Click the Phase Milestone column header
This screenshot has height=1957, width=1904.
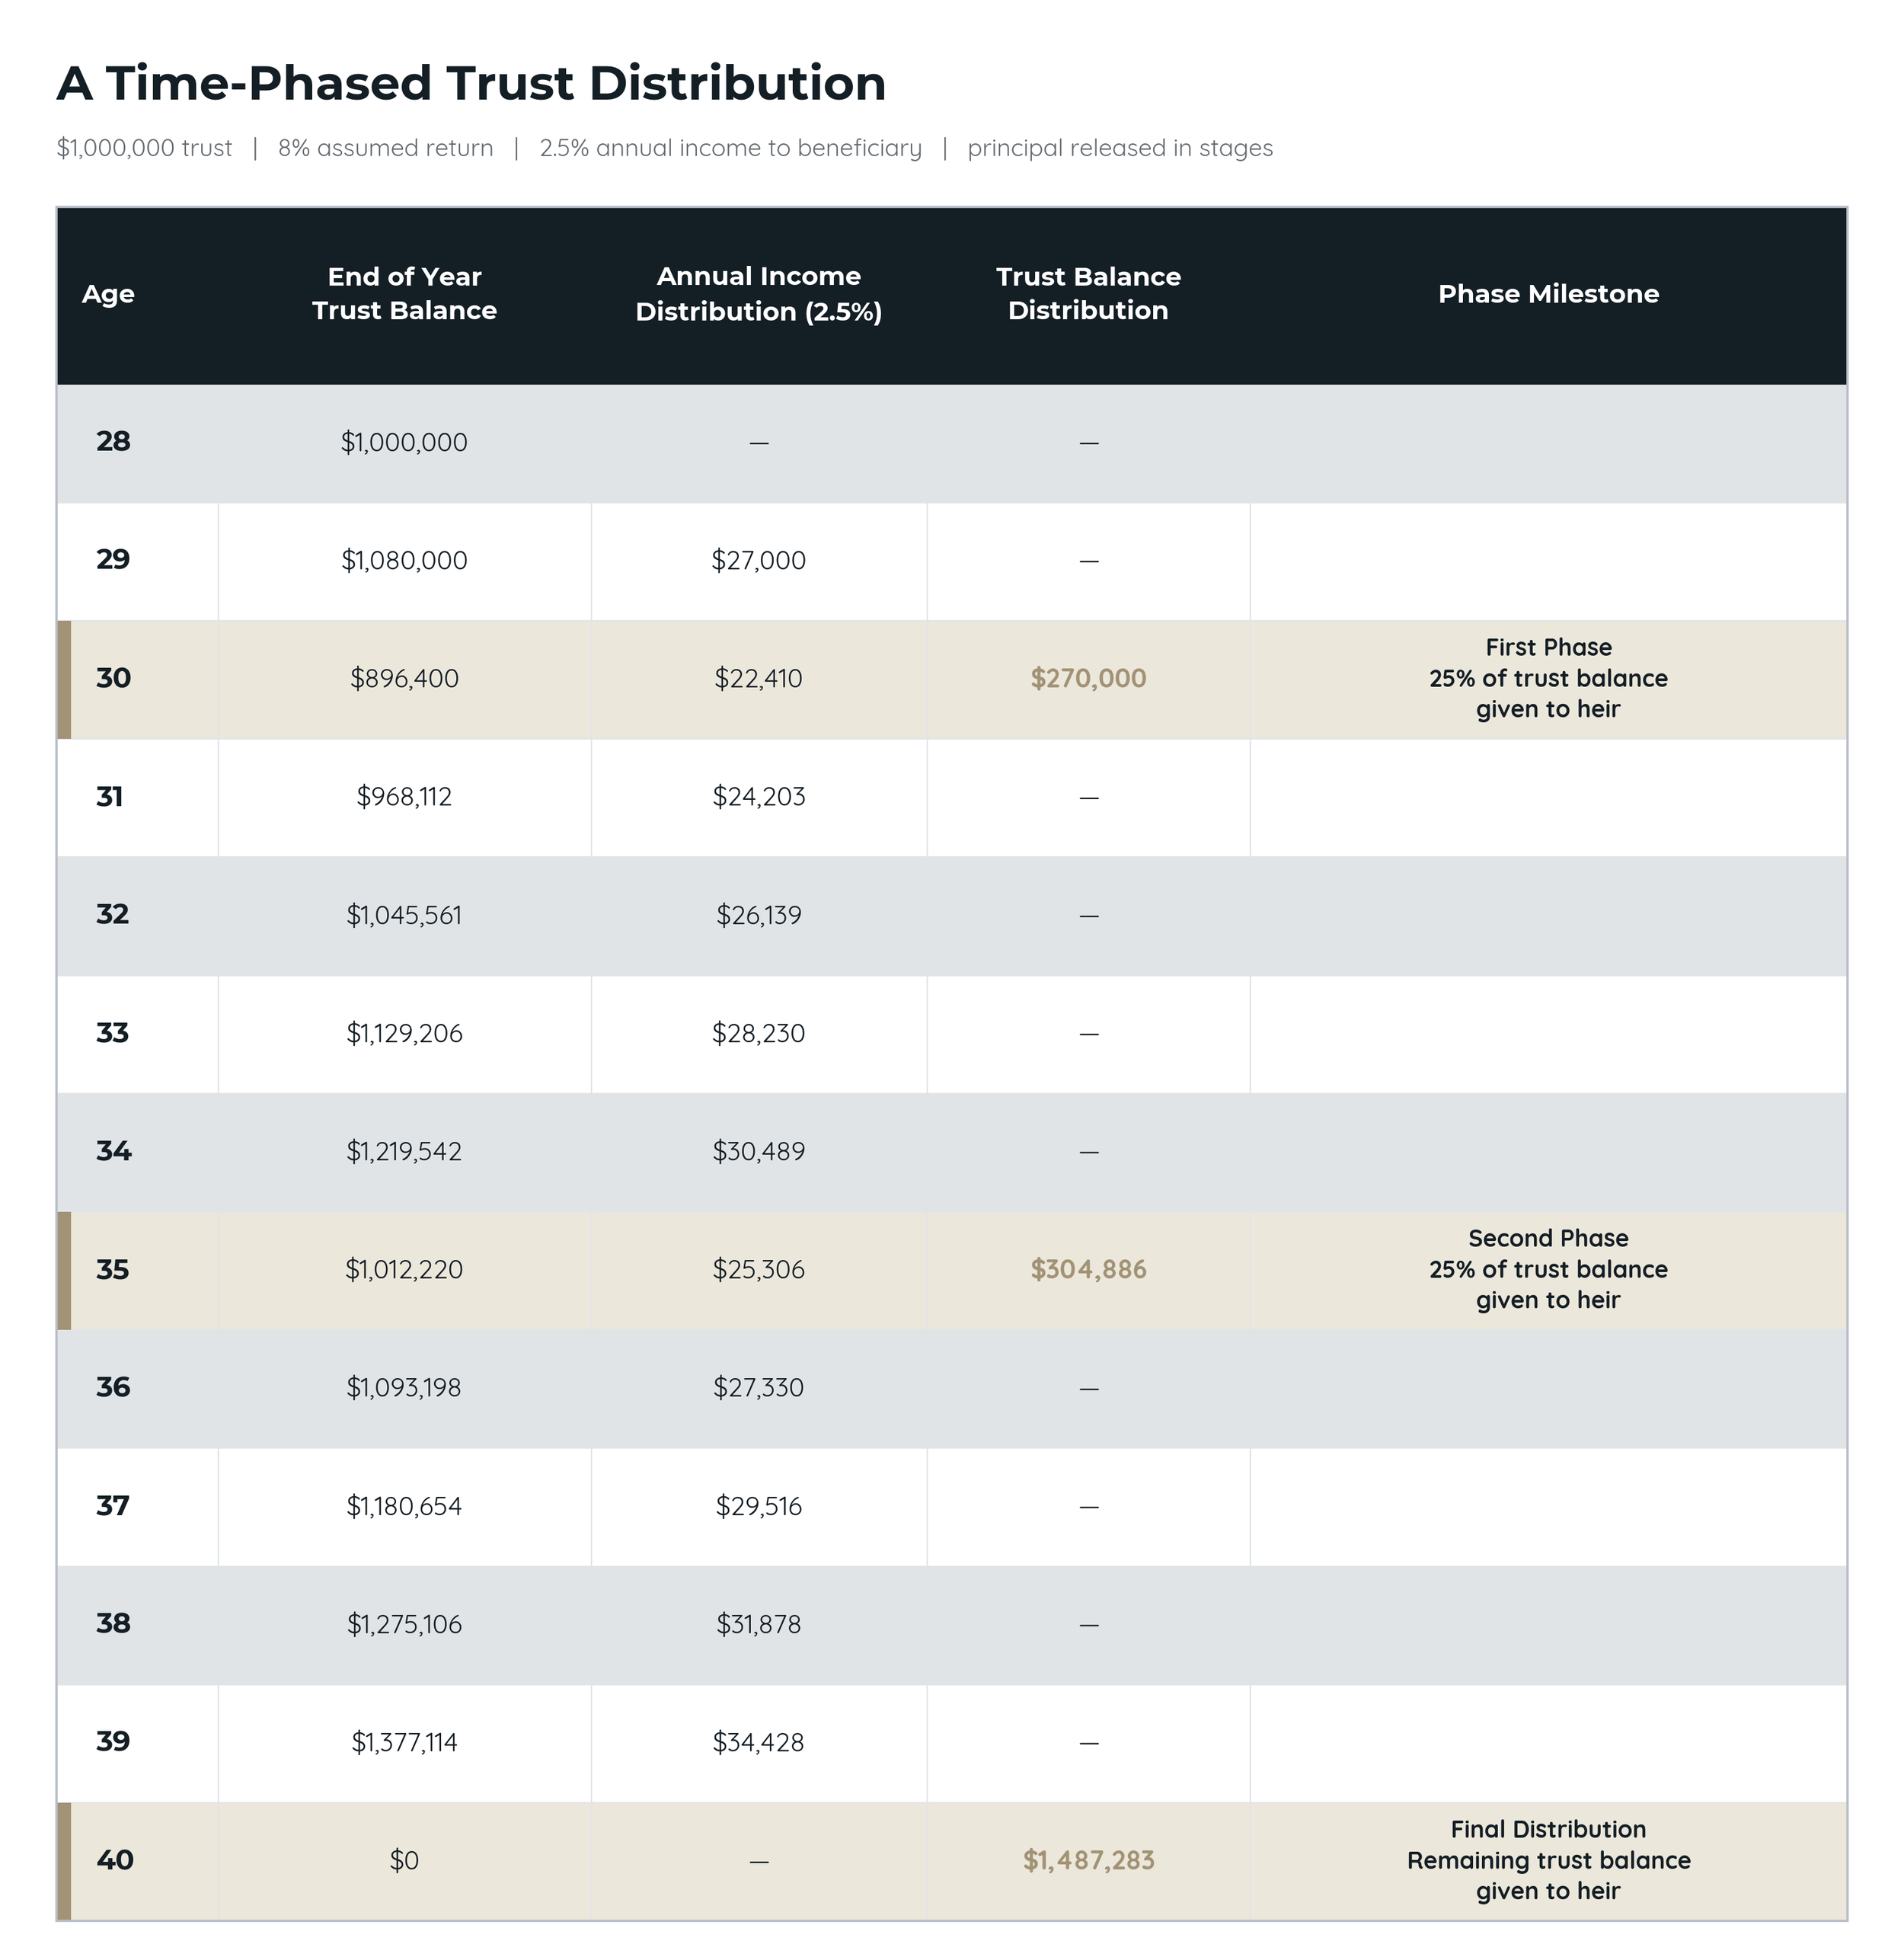tap(1548, 294)
